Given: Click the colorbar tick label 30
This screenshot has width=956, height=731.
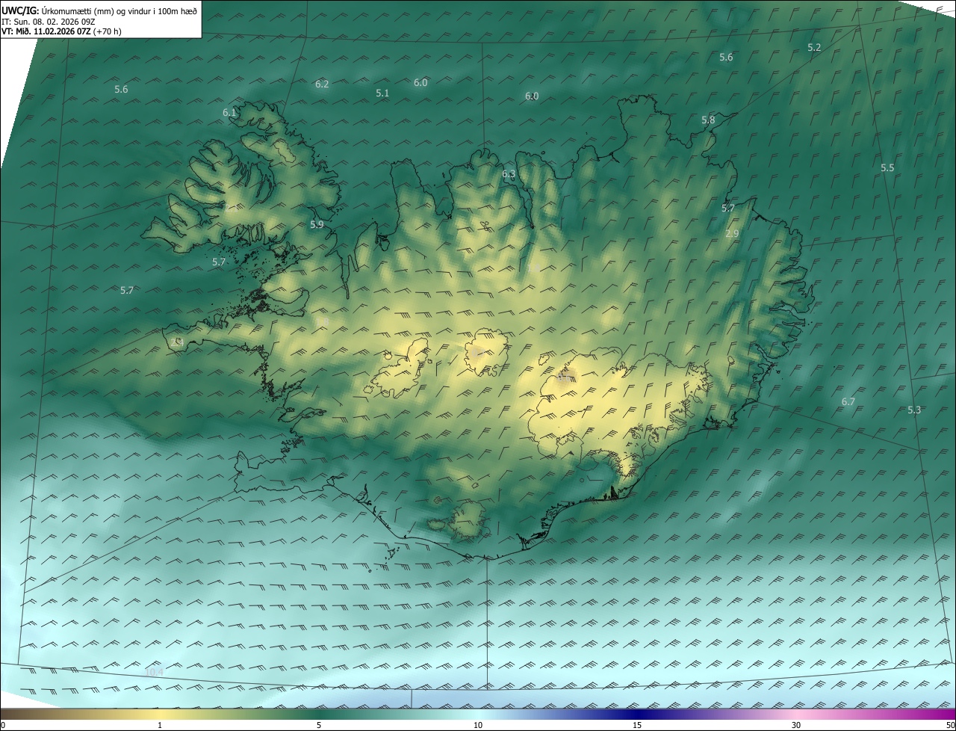Looking at the screenshot, I should (796, 725).
